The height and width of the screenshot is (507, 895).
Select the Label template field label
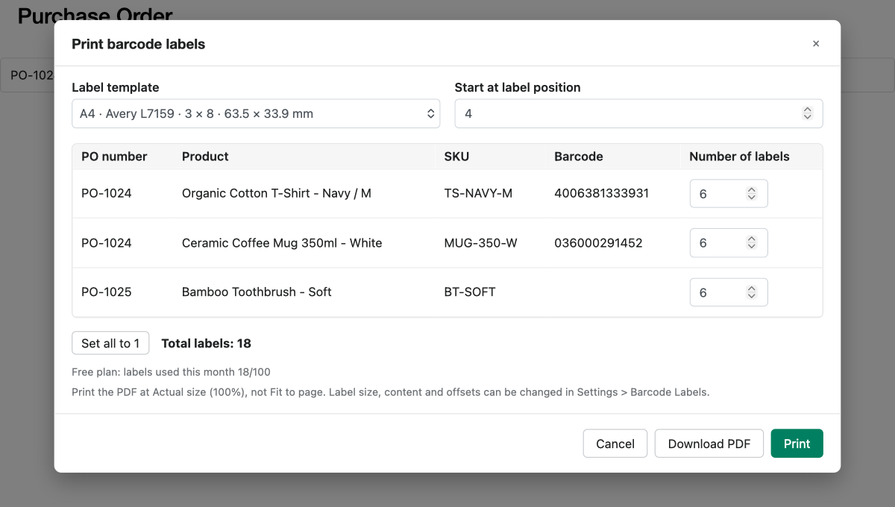pyautogui.click(x=116, y=87)
